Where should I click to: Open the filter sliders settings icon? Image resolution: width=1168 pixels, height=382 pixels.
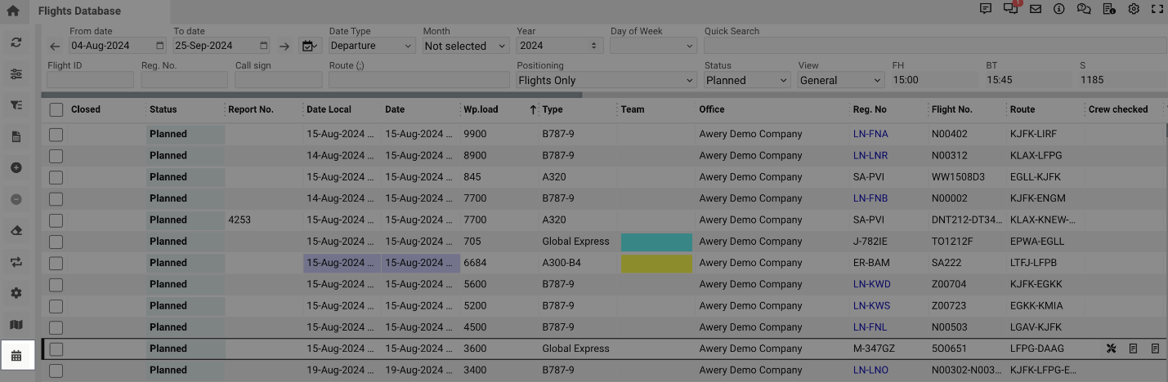click(16, 74)
